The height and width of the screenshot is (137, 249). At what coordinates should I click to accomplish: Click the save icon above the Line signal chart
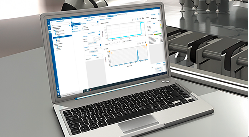[145, 42]
